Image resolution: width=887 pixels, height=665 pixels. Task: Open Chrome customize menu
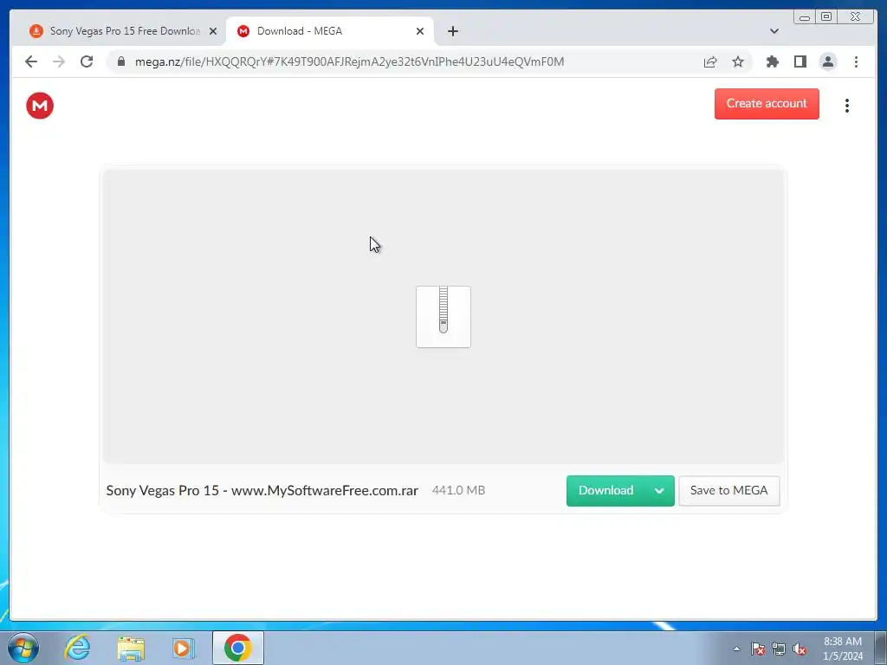point(856,61)
